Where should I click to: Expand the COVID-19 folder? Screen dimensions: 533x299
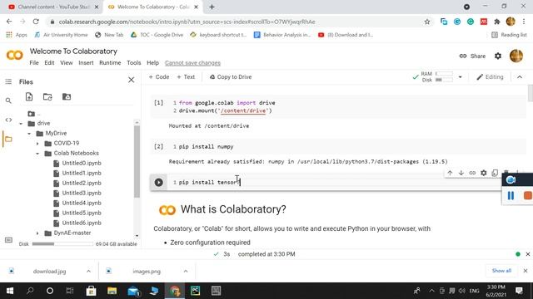(x=37, y=144)
